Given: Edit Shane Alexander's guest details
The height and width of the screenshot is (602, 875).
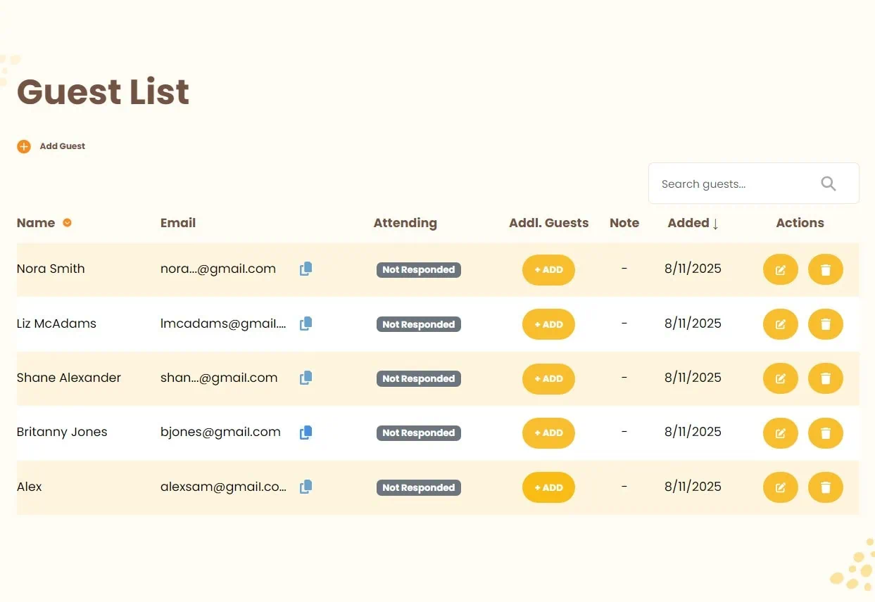Looking at the screenshot, I should click(780, 378).
